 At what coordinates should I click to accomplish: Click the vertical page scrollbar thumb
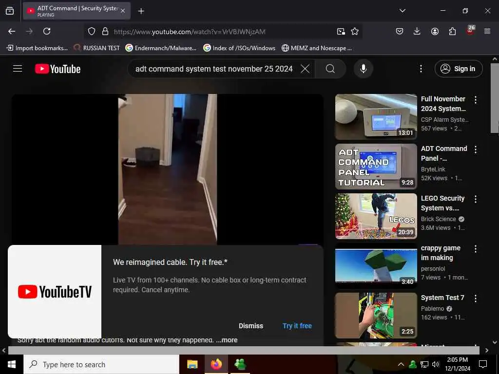[x=495, y=98]
